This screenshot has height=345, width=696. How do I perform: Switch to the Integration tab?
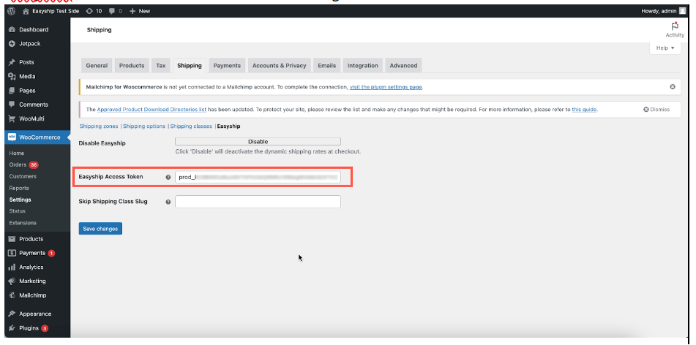tap(363, 66)
